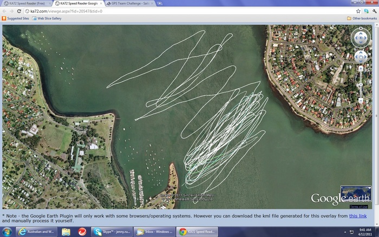
Task: Click the Google Earth pan joystick control
Action: [x=361, y=56]
